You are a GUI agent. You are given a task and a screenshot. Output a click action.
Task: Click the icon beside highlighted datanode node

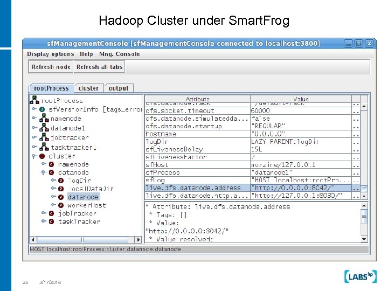[x=61, y=197]
